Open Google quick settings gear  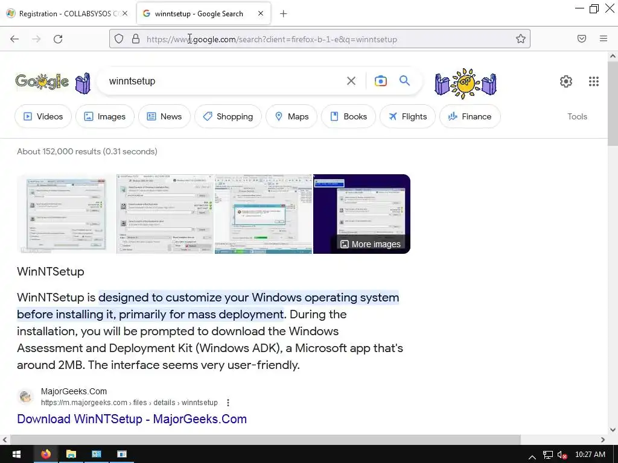pyautogui.click(x=566, y=81)
